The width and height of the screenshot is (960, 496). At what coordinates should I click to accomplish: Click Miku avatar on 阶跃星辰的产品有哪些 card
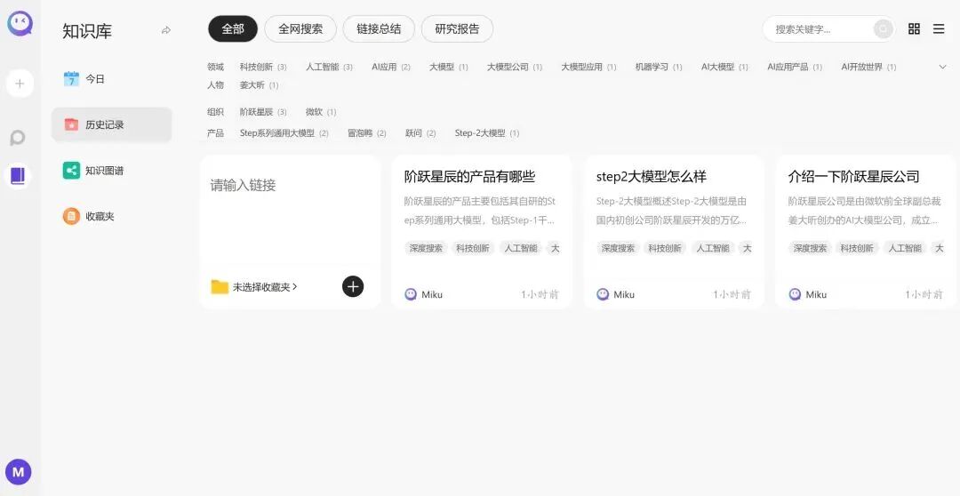411,294
